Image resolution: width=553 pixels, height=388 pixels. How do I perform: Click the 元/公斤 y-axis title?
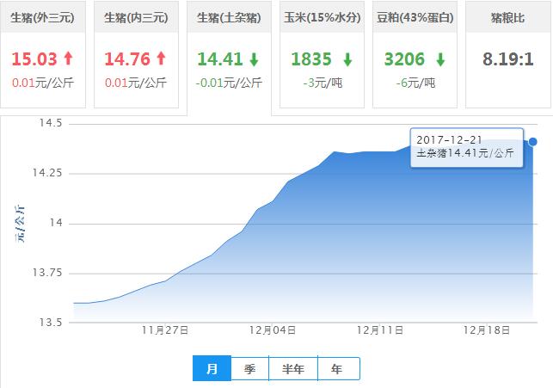point(20,223)
